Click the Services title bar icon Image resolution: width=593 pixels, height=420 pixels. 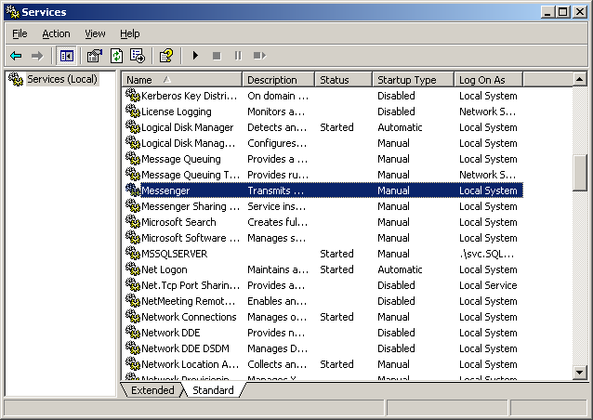point(12,12)
